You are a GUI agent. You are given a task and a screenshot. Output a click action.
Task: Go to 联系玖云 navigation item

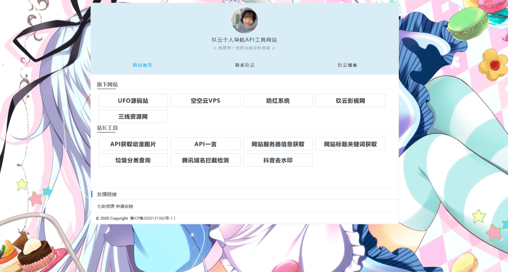(245, 65)
